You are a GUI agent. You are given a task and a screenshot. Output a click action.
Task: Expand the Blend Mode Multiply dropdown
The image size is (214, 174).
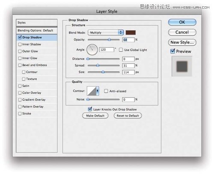coord(106,32)
